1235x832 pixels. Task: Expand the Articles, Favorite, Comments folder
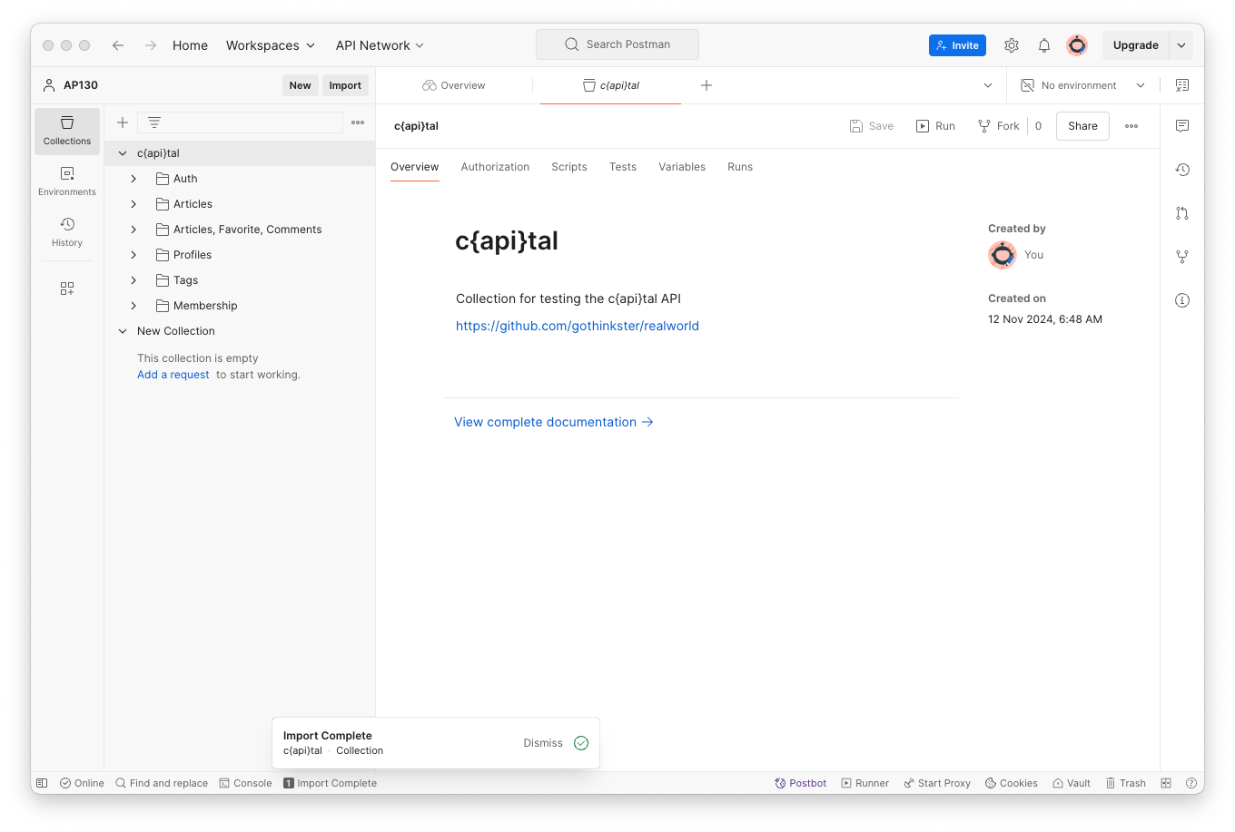[x=133, y=230]
